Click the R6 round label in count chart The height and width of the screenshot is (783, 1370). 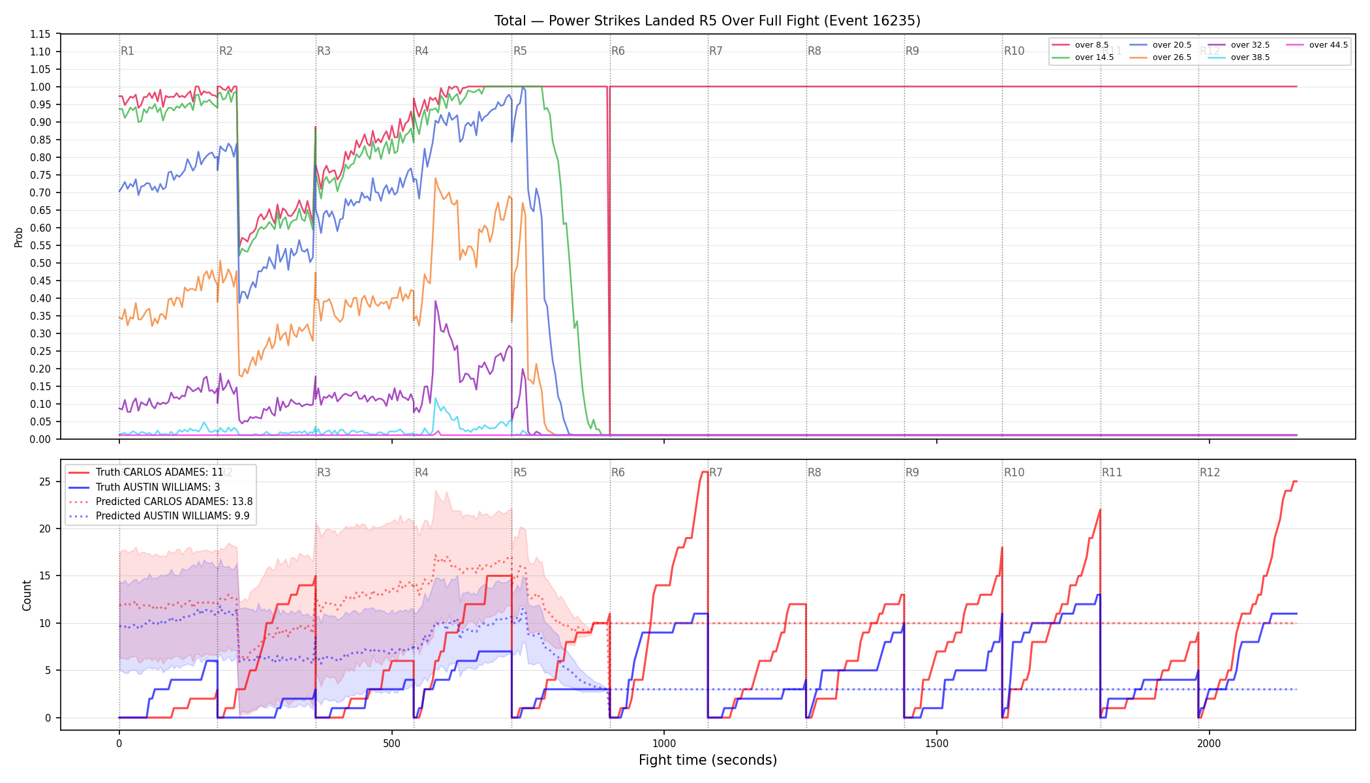coord(618,472)
